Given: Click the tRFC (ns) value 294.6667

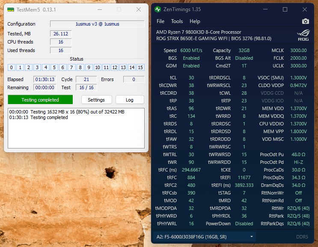Looking at the screenshot, I should (x=191, y=170).
